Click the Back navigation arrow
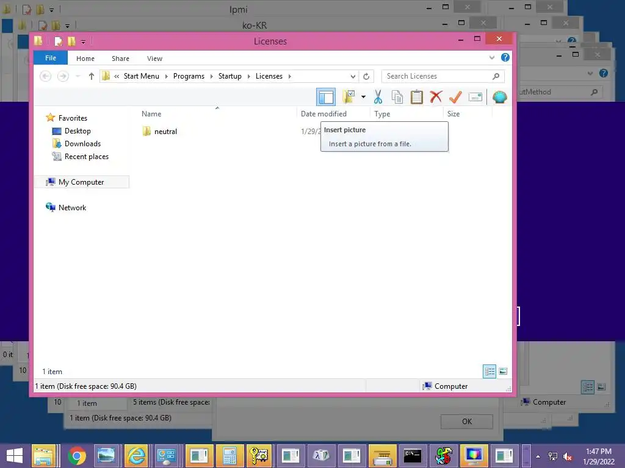This screenshot has width=625, height=468. 45,76
